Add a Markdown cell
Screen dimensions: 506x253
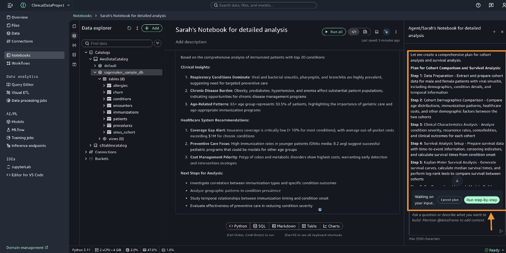283,226
